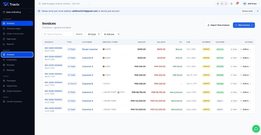
Task: Open Invoices under Recent
Action: 17,23
